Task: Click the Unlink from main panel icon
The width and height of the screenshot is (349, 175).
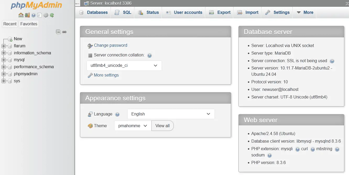Action: 64,32
